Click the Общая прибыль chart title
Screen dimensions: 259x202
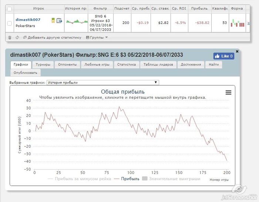point(123,92)
